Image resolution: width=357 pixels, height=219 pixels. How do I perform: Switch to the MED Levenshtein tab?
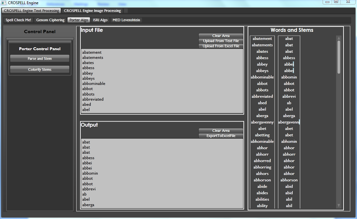click(126, 20)
